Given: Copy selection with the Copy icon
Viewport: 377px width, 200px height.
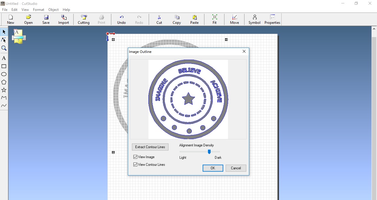Looking at the screenshot, I should [177, 20].
